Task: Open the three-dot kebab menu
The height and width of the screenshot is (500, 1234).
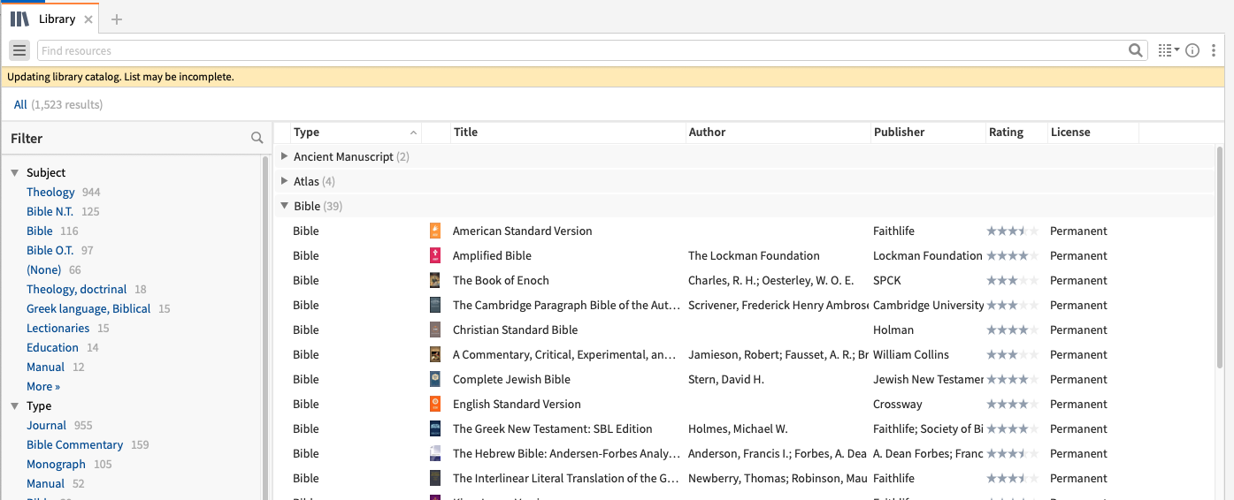Action: pyautogui.click(x=1214, y=50)
